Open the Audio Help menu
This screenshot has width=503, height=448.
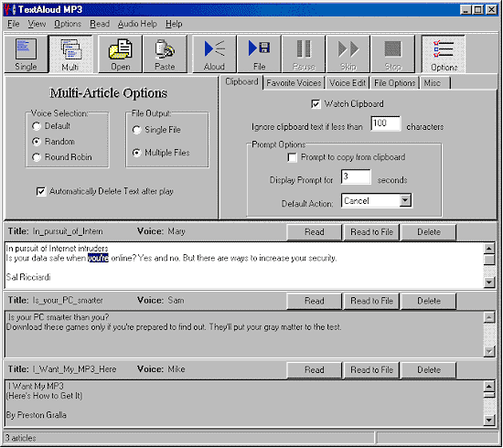137,24
